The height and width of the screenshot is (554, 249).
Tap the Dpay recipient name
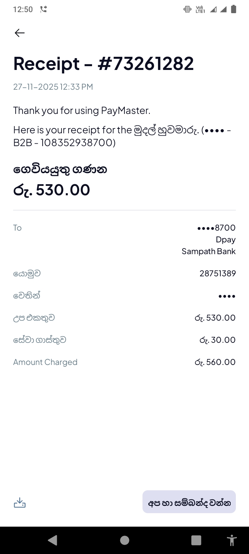click(225, 240)
